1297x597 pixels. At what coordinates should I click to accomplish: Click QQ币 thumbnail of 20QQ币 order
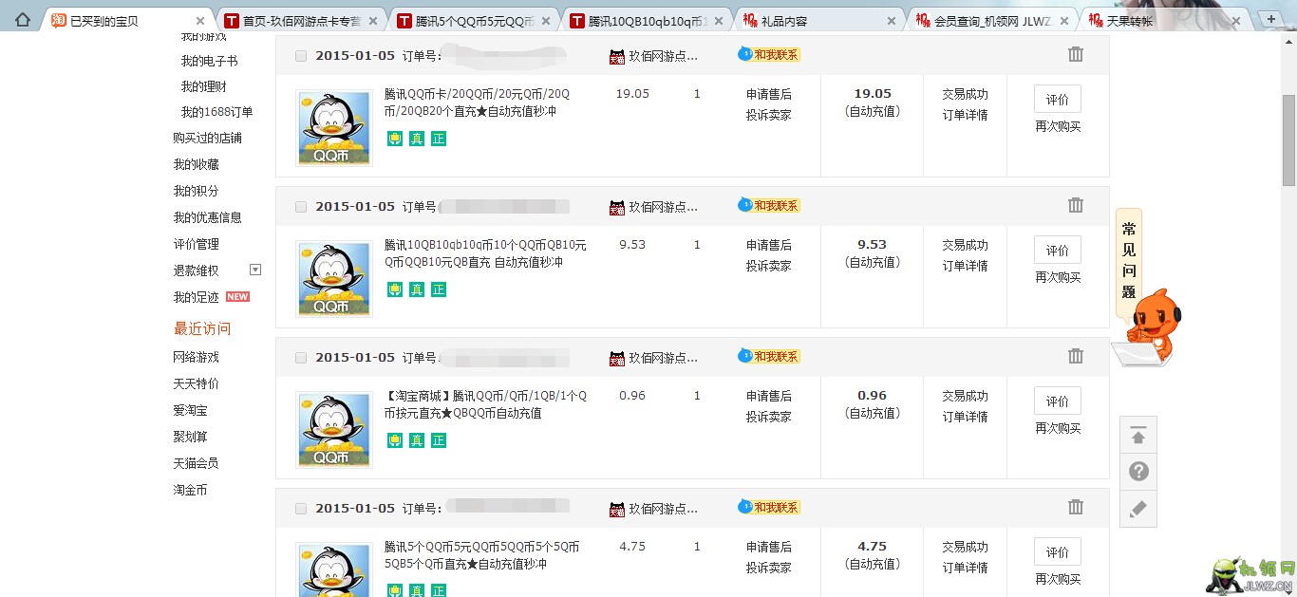(x=334, y=128)
